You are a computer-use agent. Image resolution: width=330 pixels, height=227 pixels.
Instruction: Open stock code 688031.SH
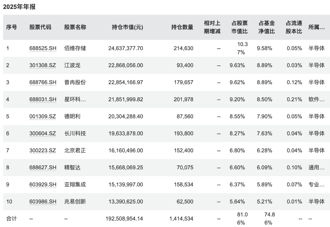[43, 99]
